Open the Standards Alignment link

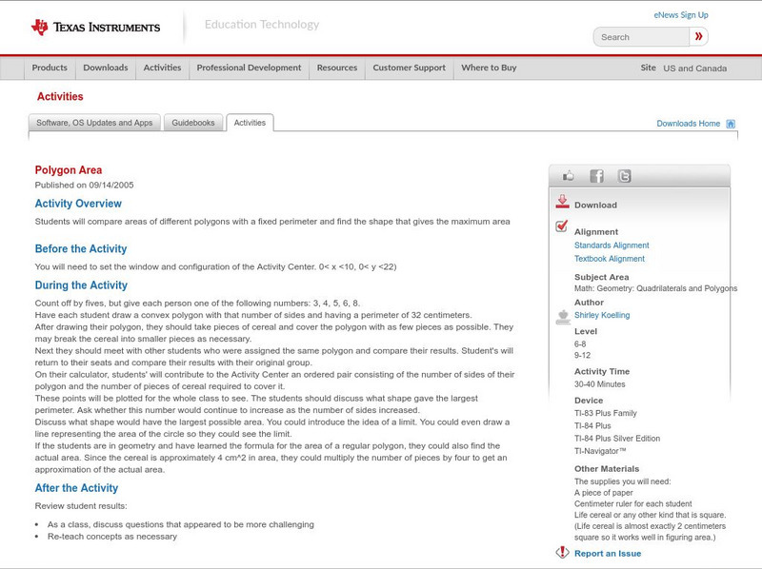(612, 245)
